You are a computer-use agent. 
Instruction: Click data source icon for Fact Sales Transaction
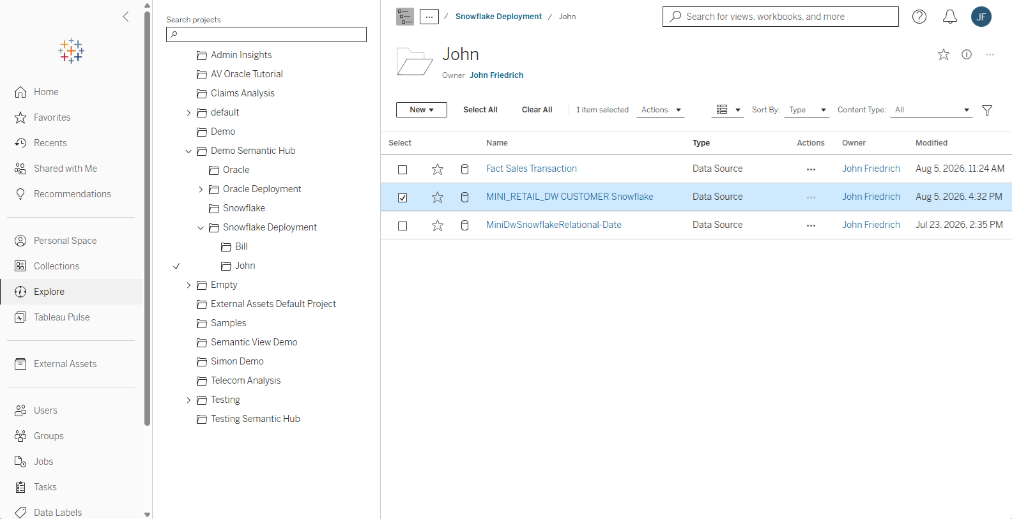click(465, 169)
